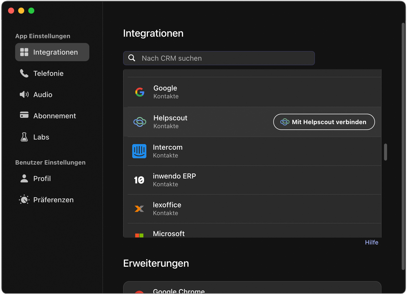Select the Helpscout integration title
This screenshot has width=407, height=294.
[170, 118]
